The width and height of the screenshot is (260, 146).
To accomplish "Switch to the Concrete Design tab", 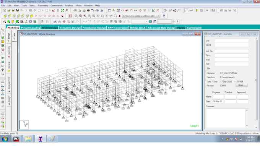I will (70, 28).
